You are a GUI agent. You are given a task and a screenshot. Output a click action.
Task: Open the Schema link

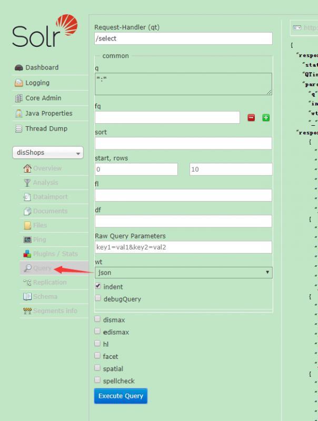[x=45, y=296]
